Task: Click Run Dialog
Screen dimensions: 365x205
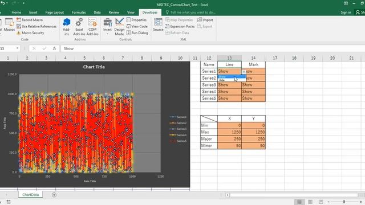Action: pos(137,33)
